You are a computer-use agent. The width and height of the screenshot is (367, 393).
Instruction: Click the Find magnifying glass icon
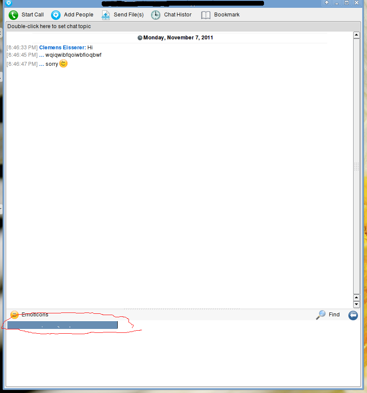321,315
